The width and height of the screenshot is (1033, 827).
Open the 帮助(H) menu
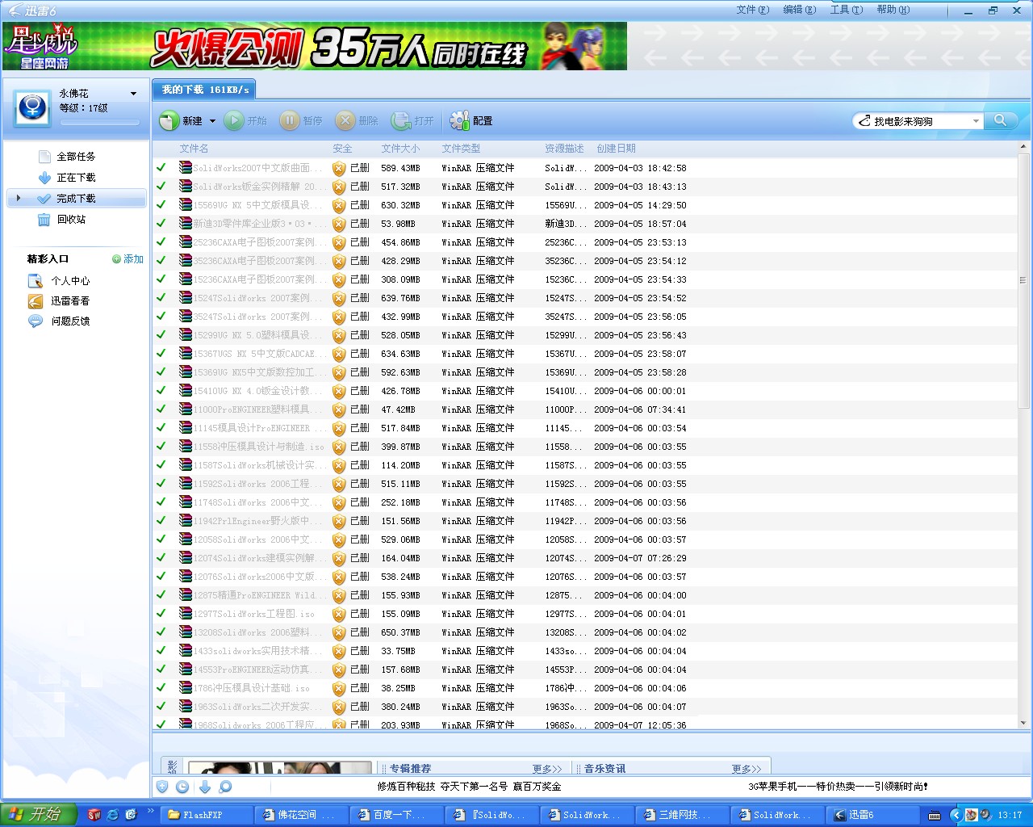pos(893,10)
